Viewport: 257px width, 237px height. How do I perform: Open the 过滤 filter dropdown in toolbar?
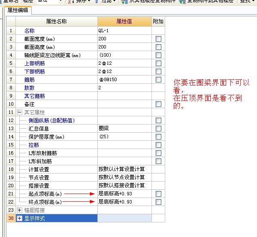105,1
